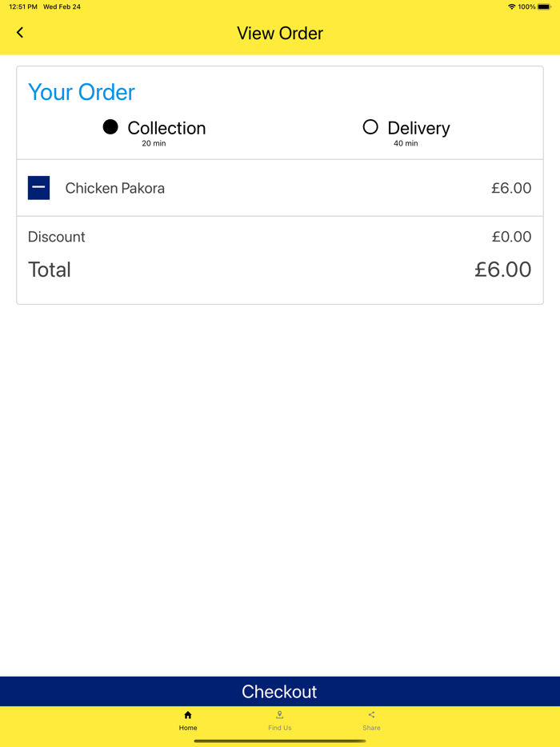The image size is (560, 747).
Task: Switch to the Find Us tab label
Action: click(279, 728)
